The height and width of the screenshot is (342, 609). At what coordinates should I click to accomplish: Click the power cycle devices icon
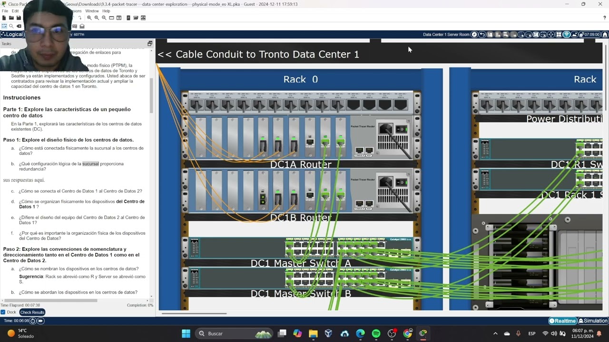click(33, 321)
